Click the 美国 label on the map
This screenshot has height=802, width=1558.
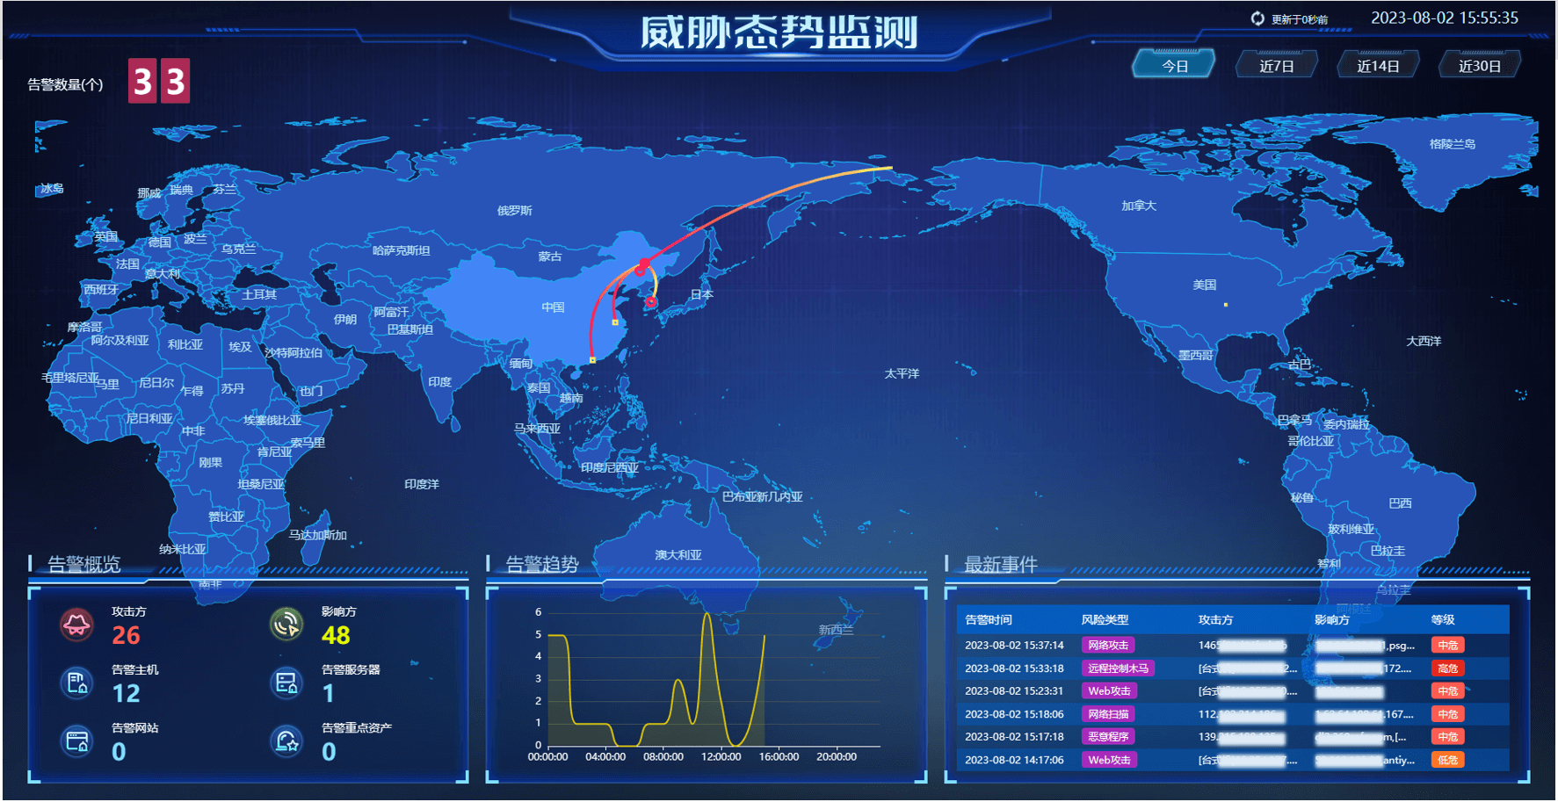click(x=1205, y=285)
